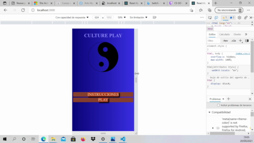Switch to the Diseño tab

point(237,35)
